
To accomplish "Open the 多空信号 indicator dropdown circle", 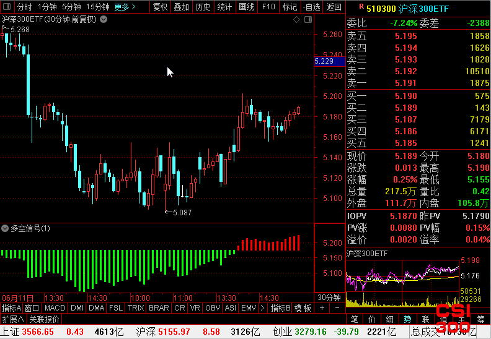I will point(5,228).
